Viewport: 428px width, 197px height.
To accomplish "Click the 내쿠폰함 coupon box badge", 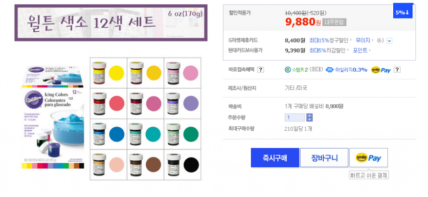I will 335,22.
